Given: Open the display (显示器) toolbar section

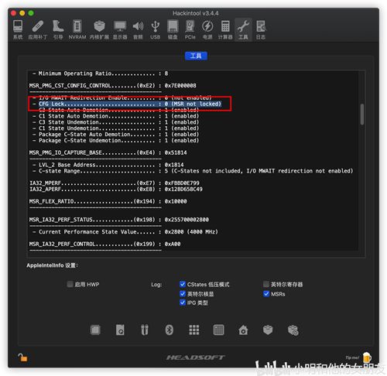Looking at the screenshot, I should point(120,29).
